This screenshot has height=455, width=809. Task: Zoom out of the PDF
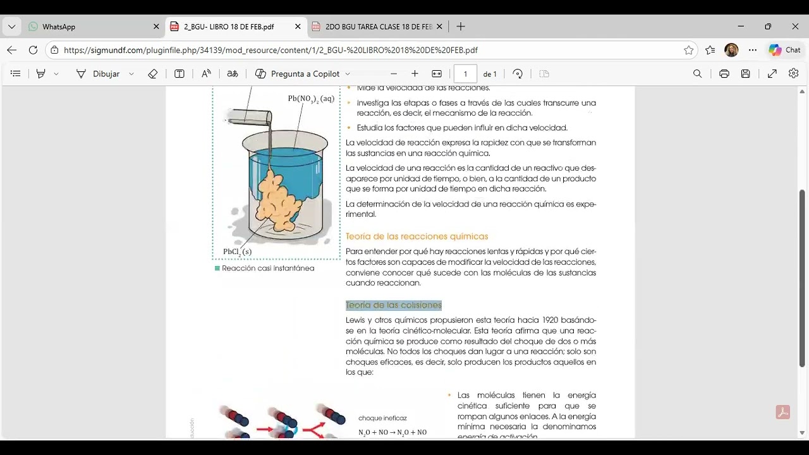(x=394, y=74)
